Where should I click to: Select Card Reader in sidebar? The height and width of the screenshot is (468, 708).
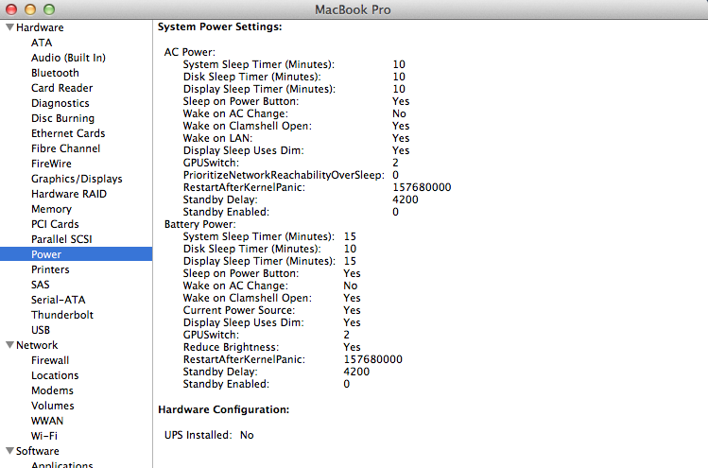pyautogui.click(x=61, y=88)
